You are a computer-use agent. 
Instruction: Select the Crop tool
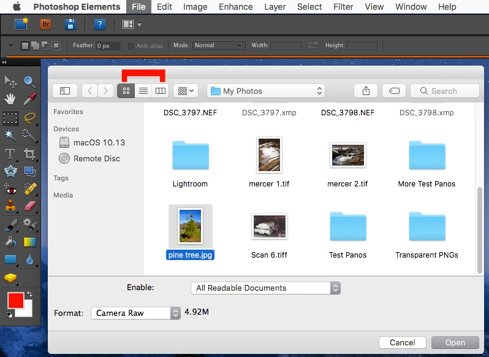tap(29, 154)
